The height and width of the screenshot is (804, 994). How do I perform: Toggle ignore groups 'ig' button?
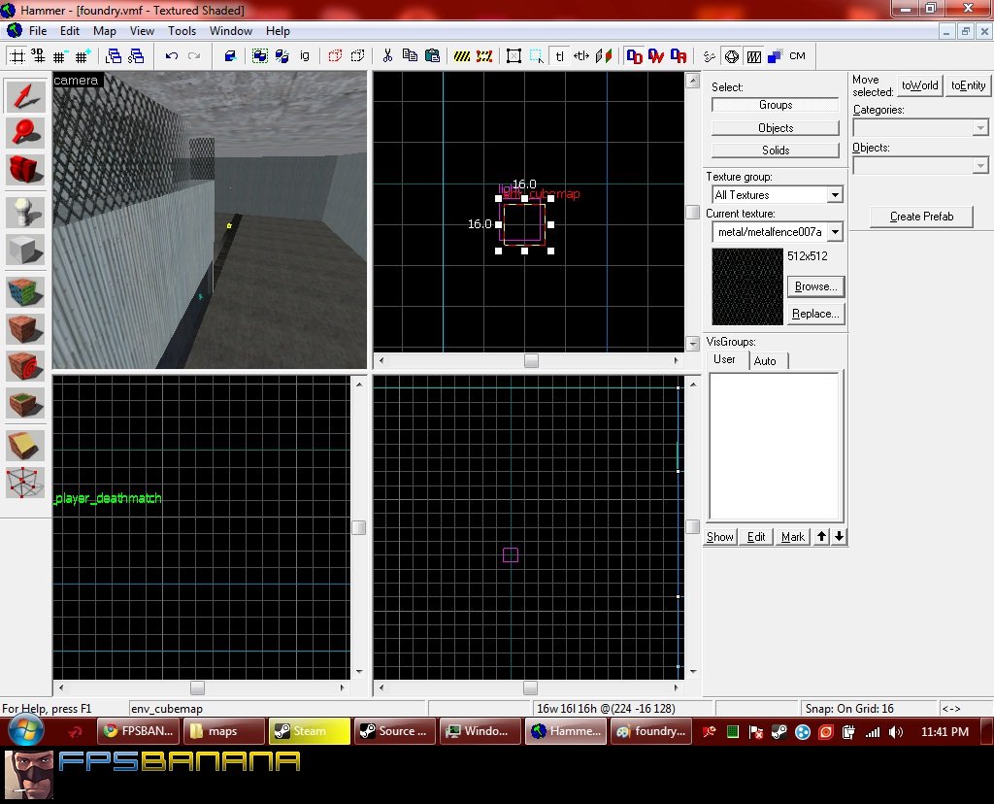[305, 56]
